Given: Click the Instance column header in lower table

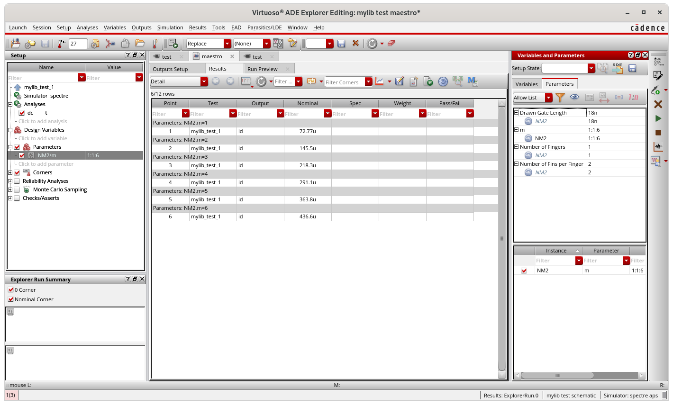Looking at the screenshot, I should 558,251.
